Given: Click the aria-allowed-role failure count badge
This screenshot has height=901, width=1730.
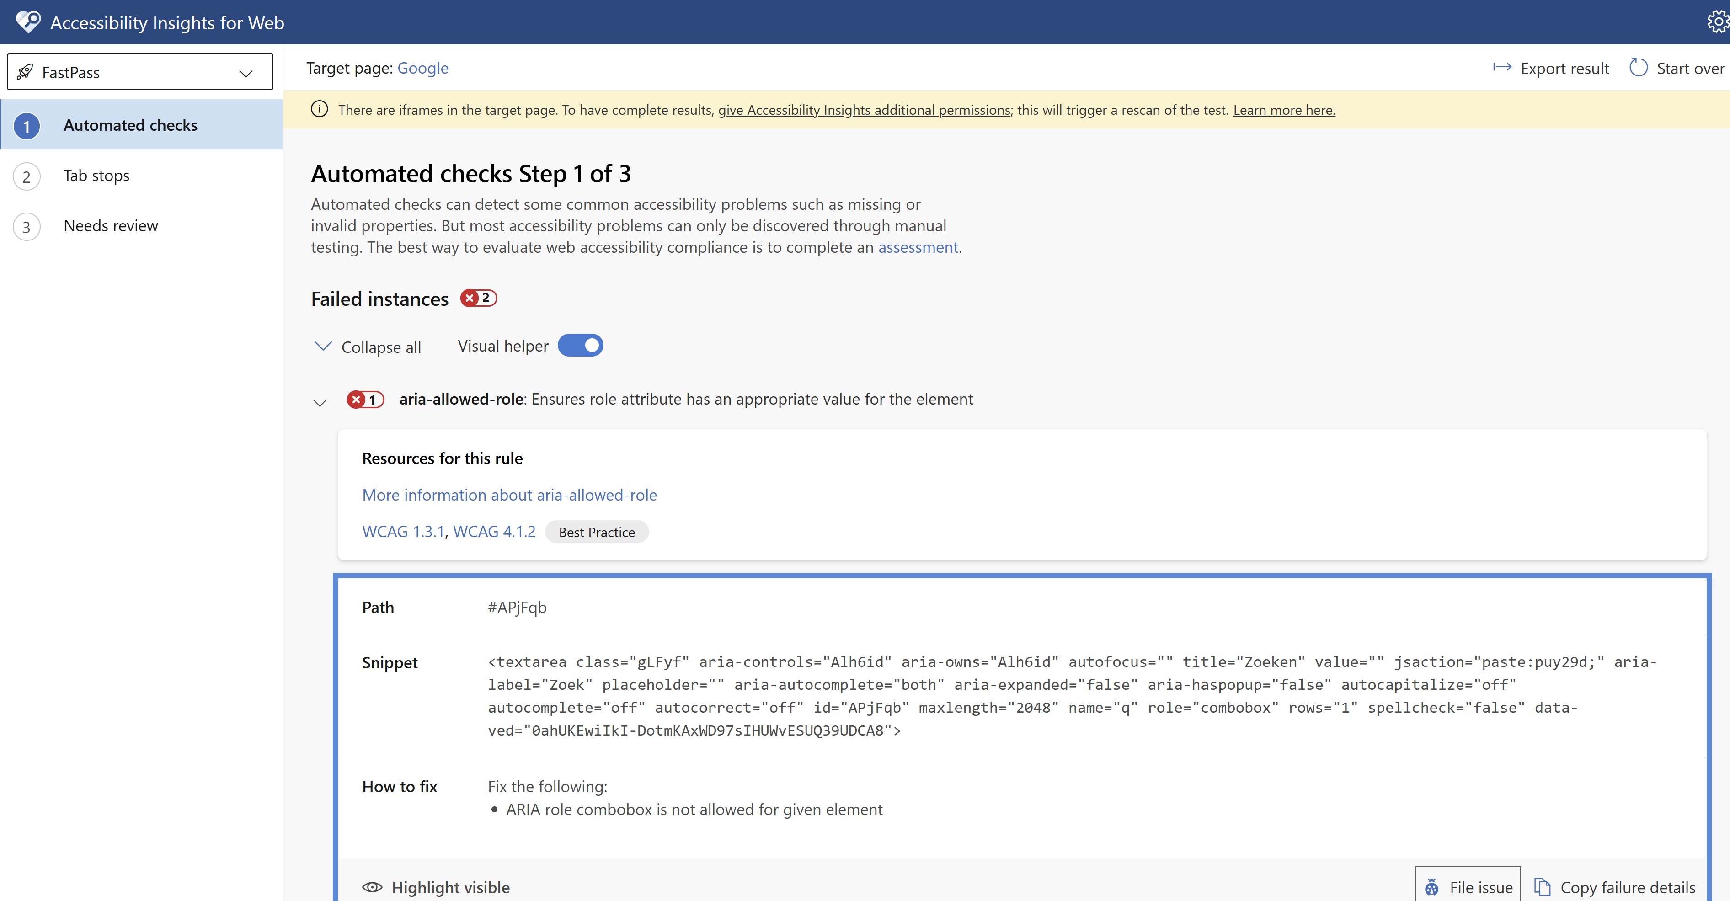Looking at the screenshot, I should 365,400.
